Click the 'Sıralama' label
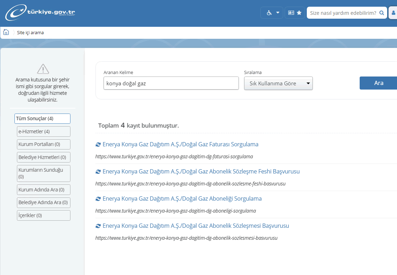Viewport: 397px width, 275px height. point(253,73)
